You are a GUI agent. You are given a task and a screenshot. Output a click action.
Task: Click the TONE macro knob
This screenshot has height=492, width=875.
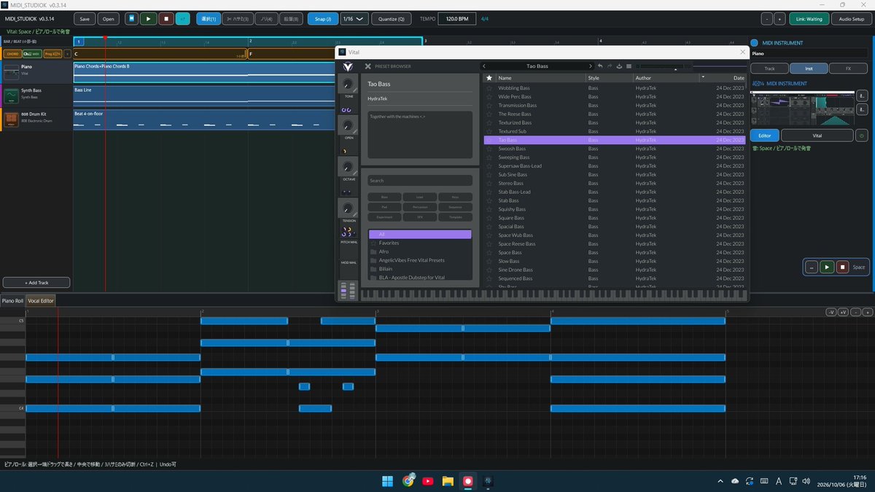pos(348,85)
